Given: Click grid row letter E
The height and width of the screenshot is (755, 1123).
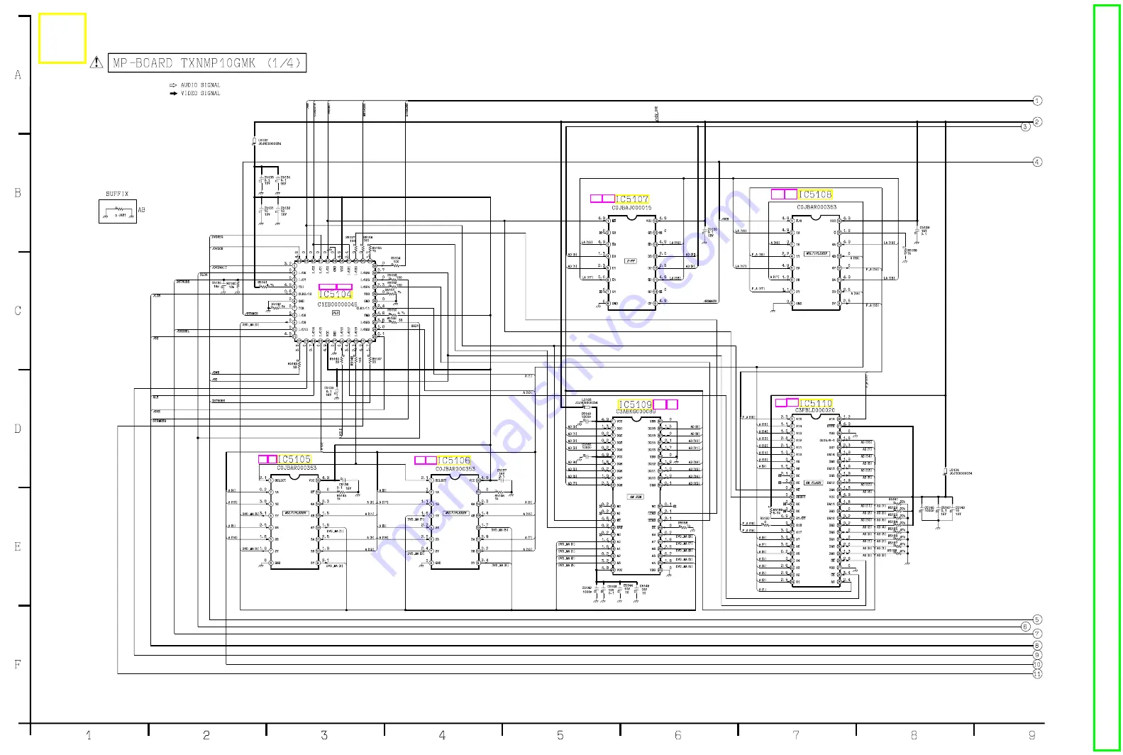Looking at the screenshot, I should (18, 546).
